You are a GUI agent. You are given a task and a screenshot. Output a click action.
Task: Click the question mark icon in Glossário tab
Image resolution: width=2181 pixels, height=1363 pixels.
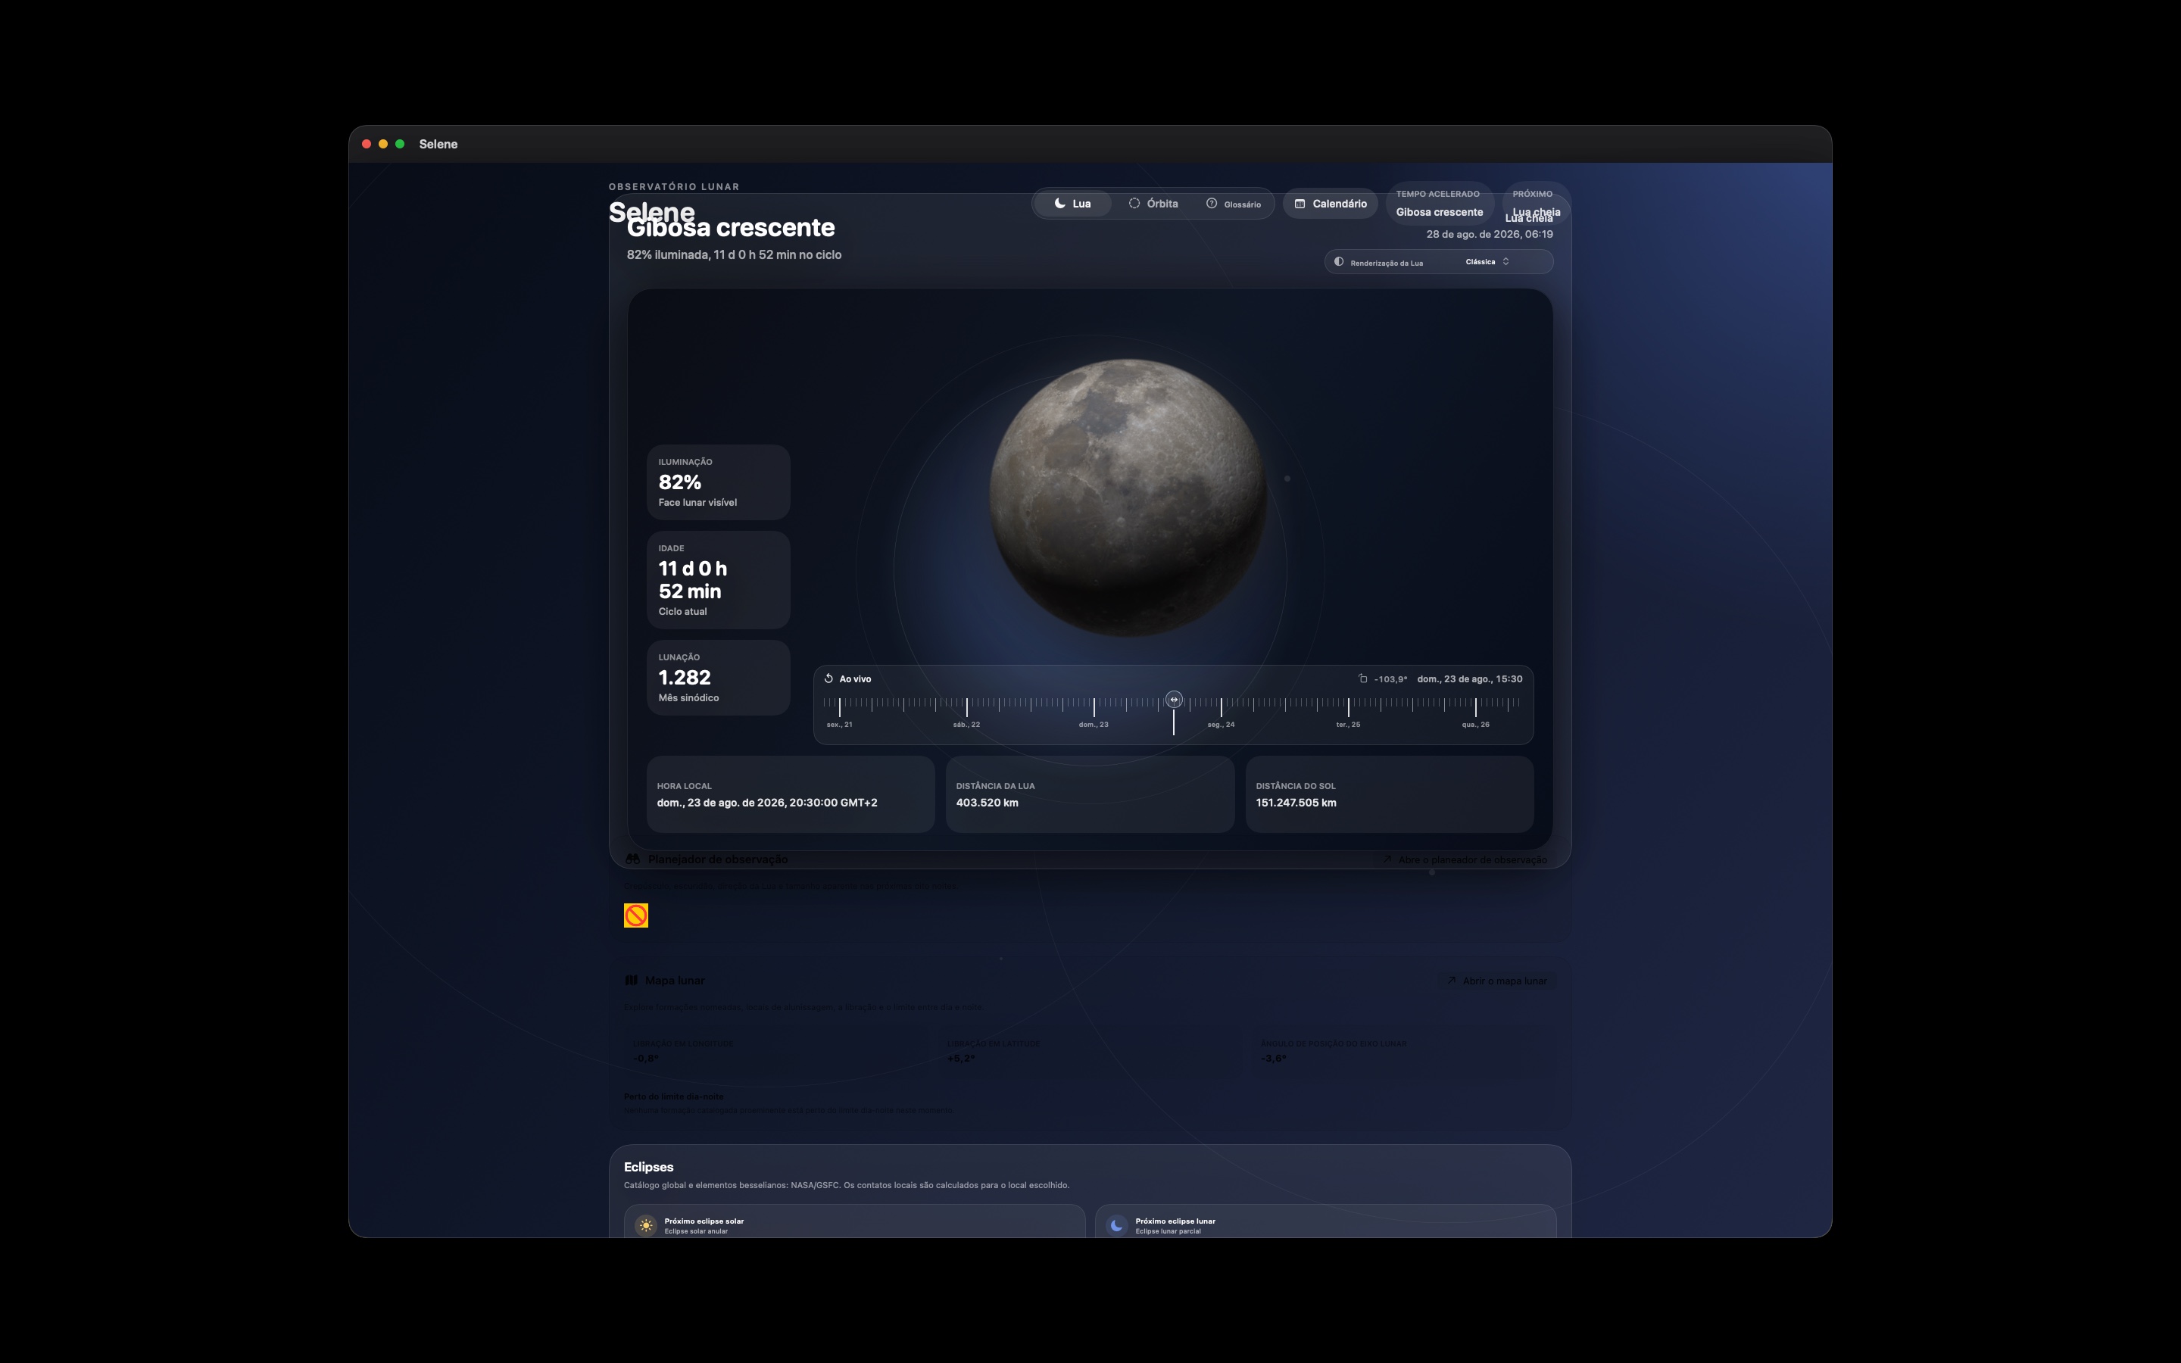coord(1212,204)
